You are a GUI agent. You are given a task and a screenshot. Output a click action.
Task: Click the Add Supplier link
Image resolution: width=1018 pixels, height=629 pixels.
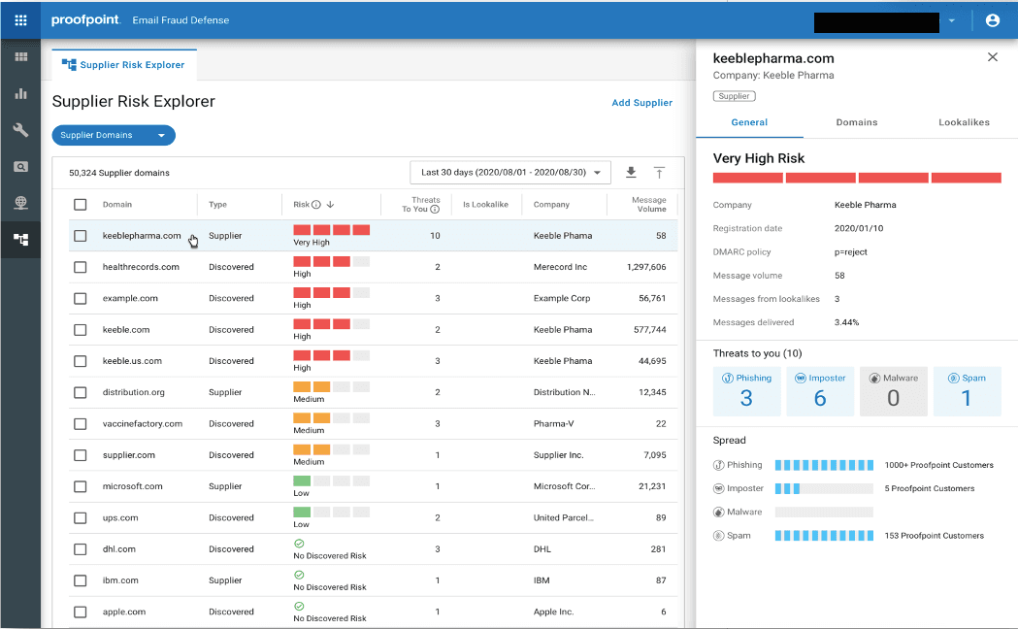coord(642,103)
